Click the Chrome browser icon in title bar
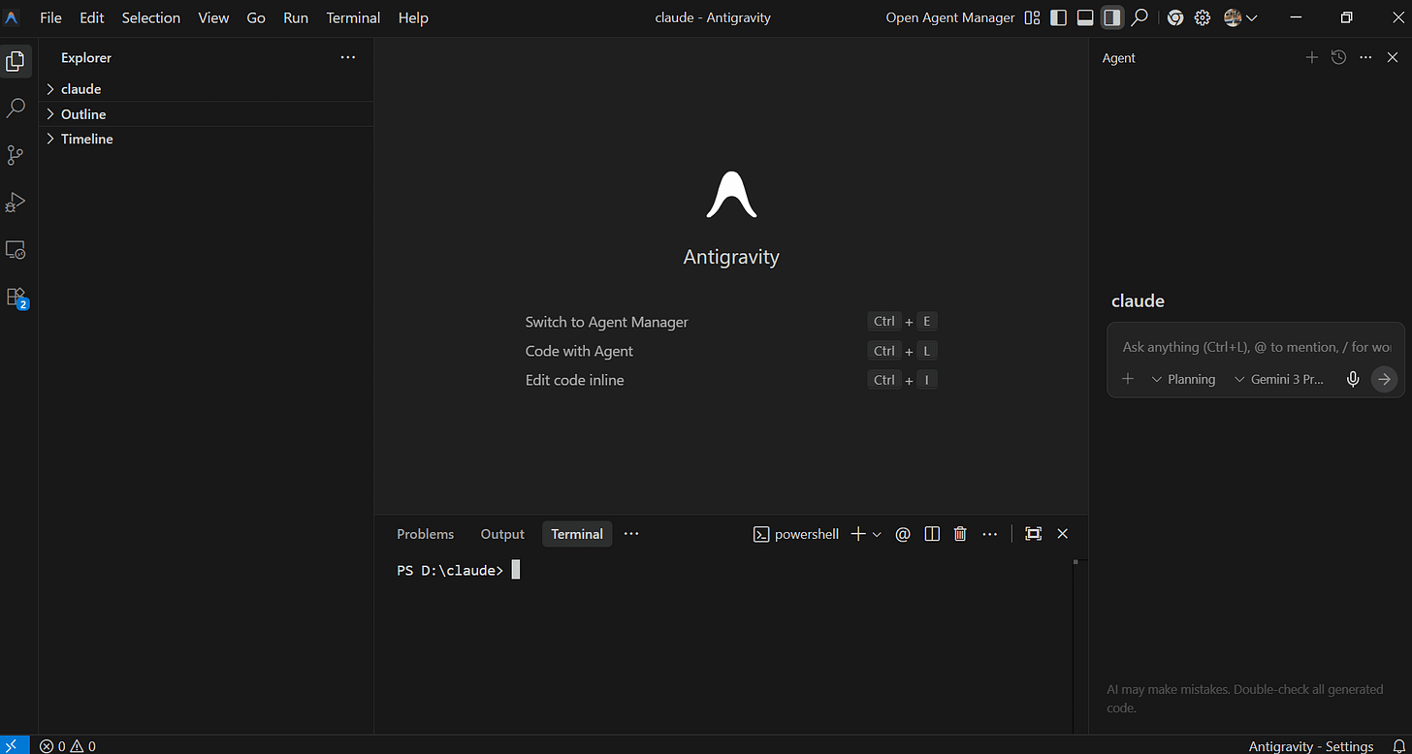 [x=1175, y=17]
